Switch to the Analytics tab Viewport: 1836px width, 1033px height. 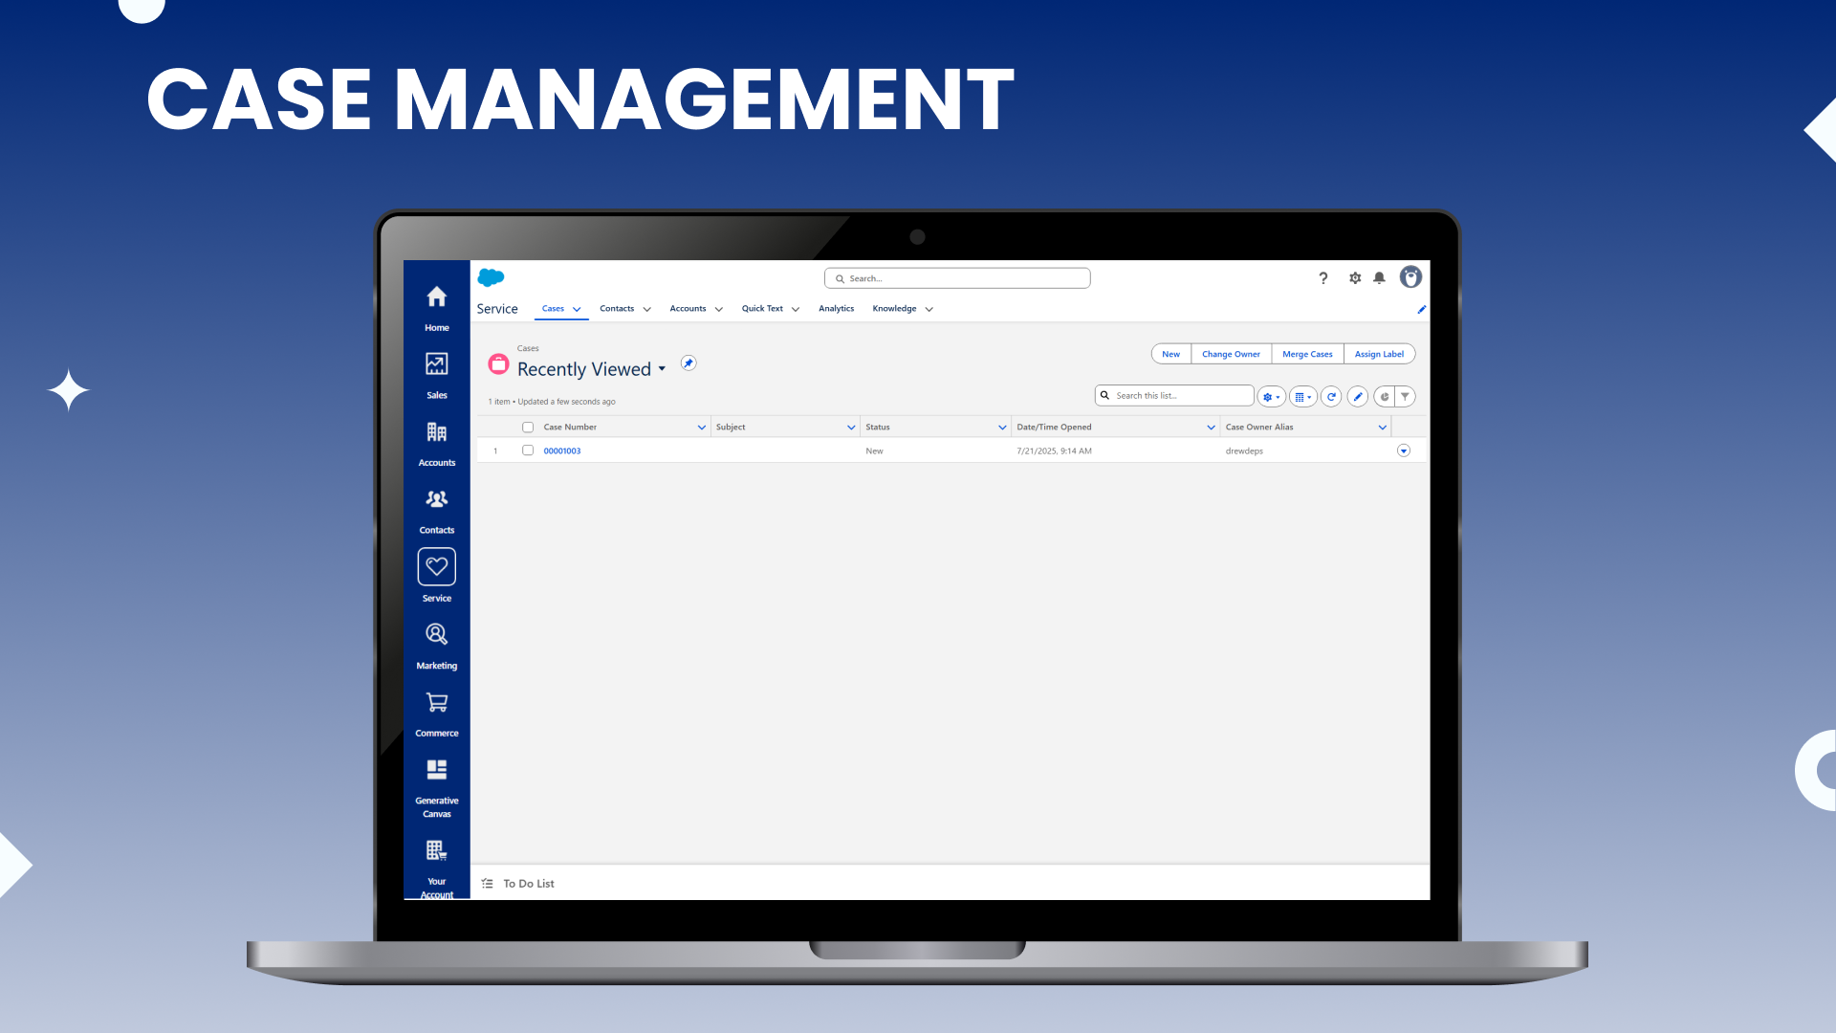(836, 309)
